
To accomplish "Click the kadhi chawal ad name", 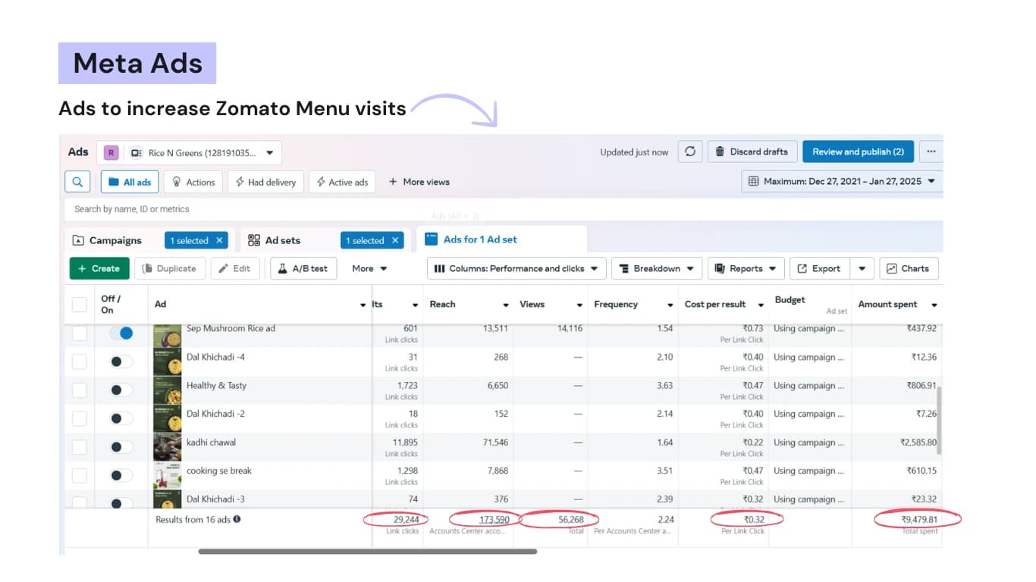I will pos(212,443).
